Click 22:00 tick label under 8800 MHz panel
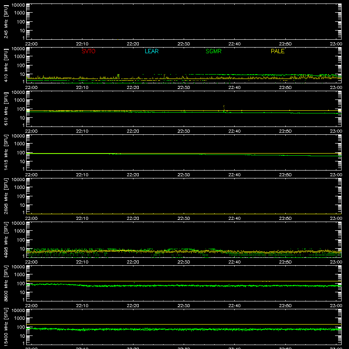This screenshot has width=349, height=349. (x=31, y=306)
